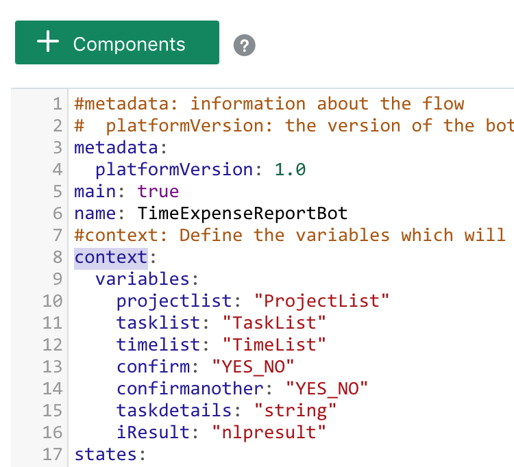Place cursor on metadata key, line 3

tap(117, 148)
